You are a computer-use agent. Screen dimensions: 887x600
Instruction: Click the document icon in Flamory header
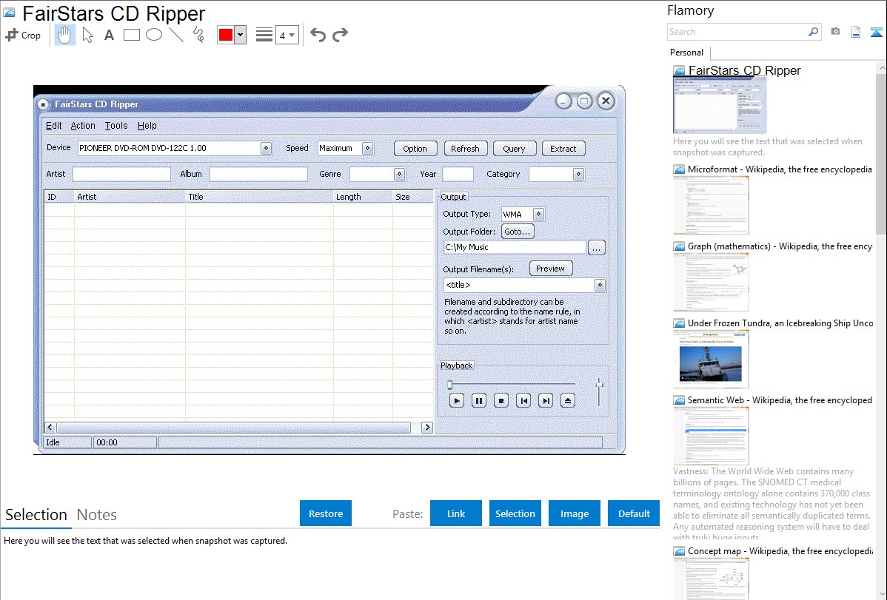(x=856, y=32)
